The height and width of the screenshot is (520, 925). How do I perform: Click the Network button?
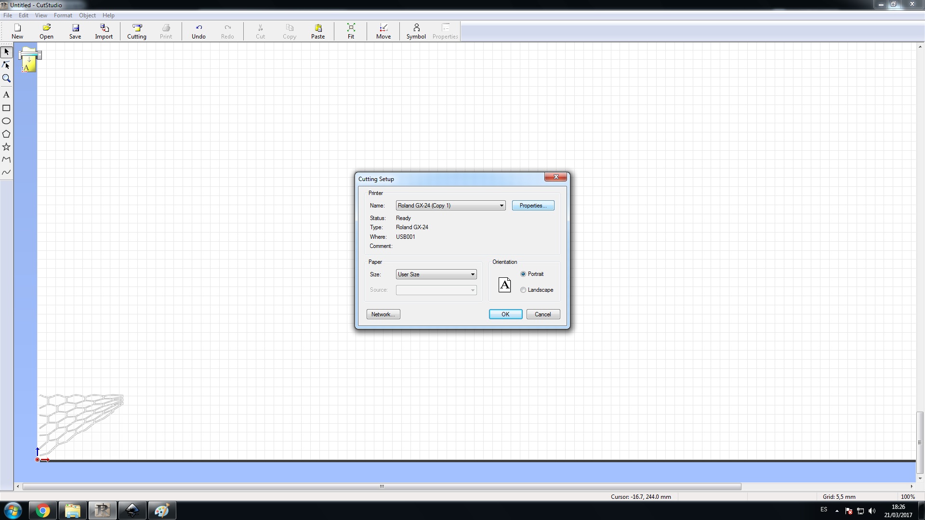(x=383, y=314)
